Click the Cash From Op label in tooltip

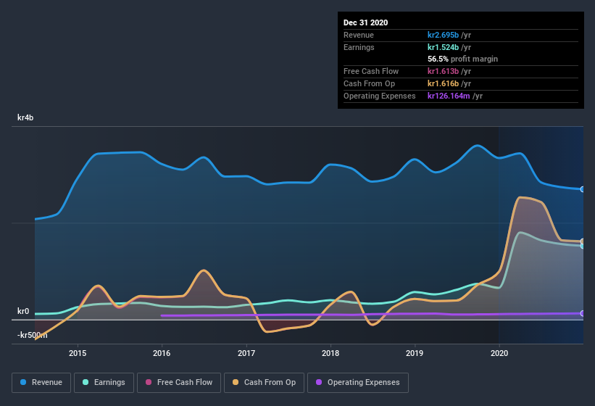[369, 83]
